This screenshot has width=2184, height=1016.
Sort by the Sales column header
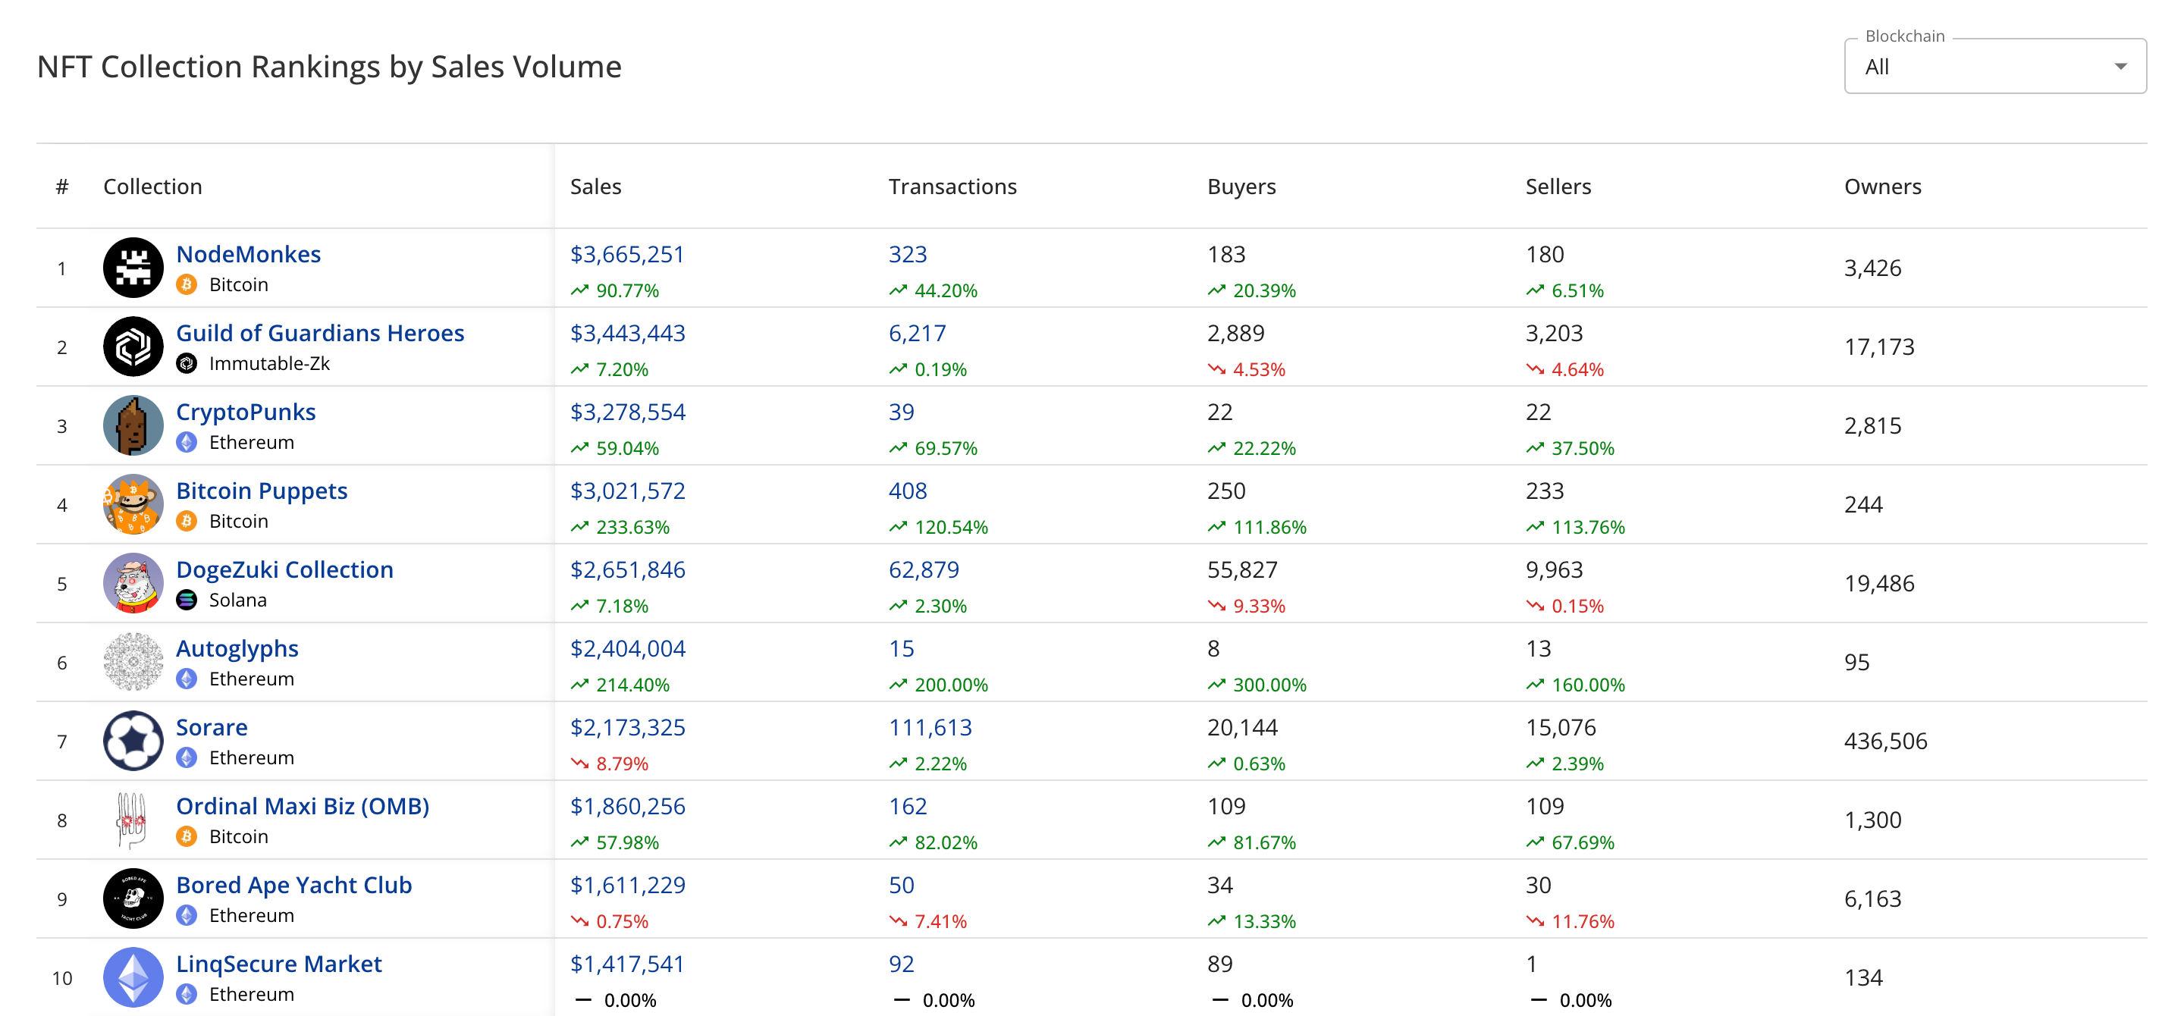point(595,187)
